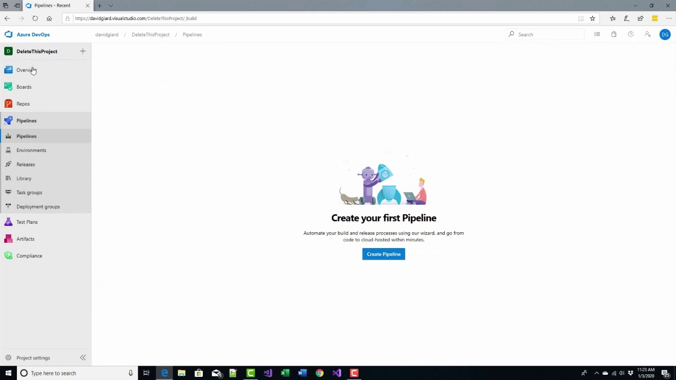Open the Help question mark icon
The image size is (676, 380).
631,34
